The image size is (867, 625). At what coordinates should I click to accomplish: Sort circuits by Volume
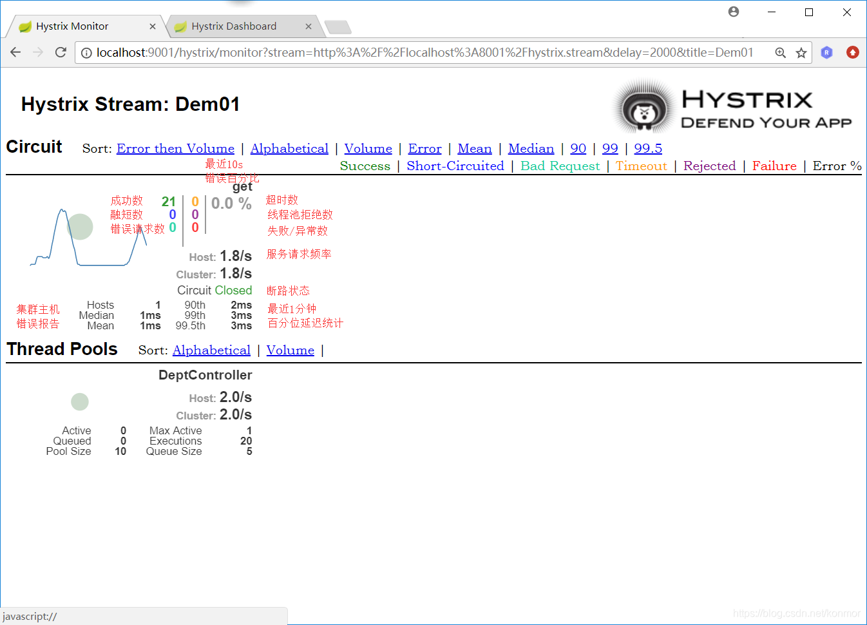pos(368,148)
